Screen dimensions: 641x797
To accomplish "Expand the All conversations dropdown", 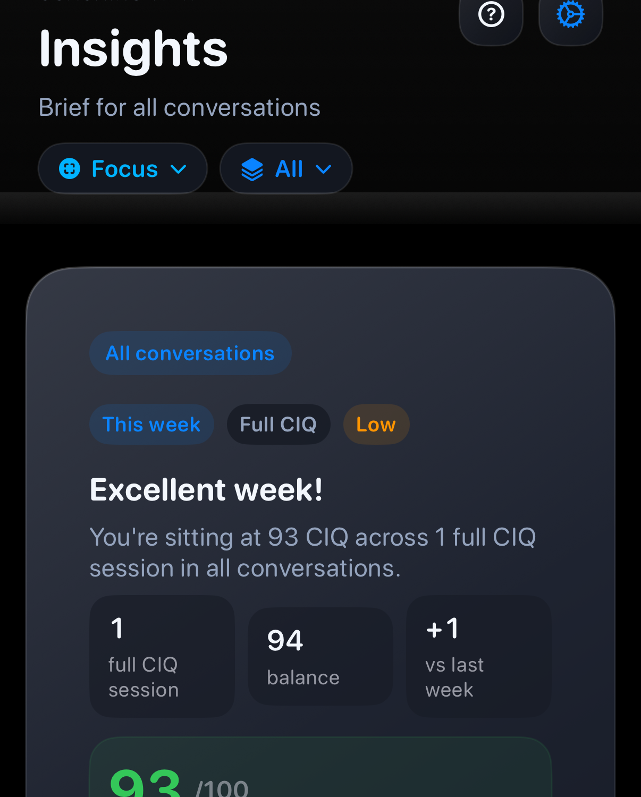I will (190, 353).
